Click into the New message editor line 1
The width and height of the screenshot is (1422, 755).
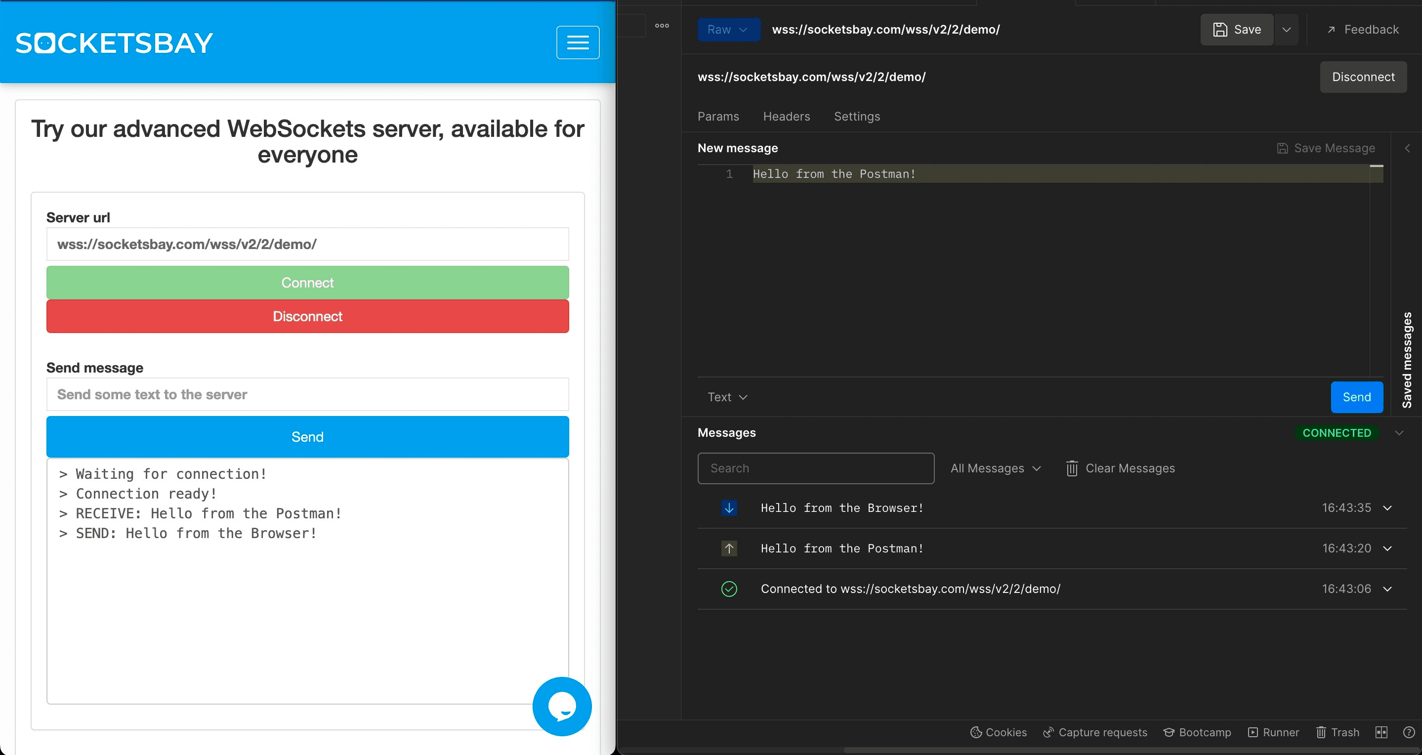tap(1060, 174)
